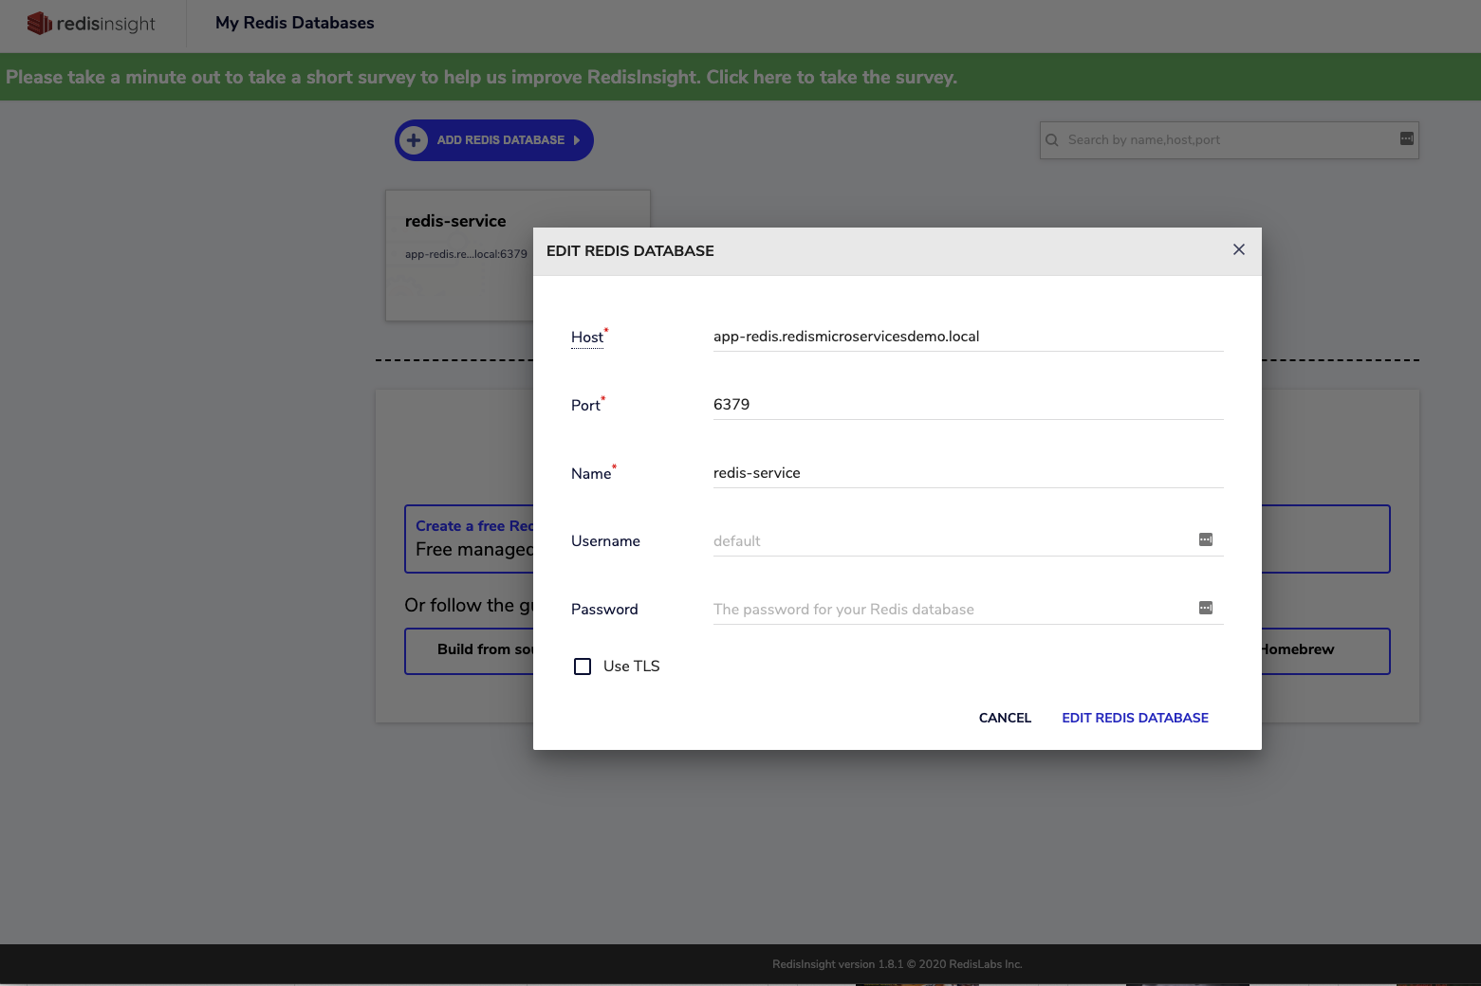Image resolution: width=1481 pixels, height=986 pixels.
Task: Open the My Redis Databases page title
Action: pos(294,23)
